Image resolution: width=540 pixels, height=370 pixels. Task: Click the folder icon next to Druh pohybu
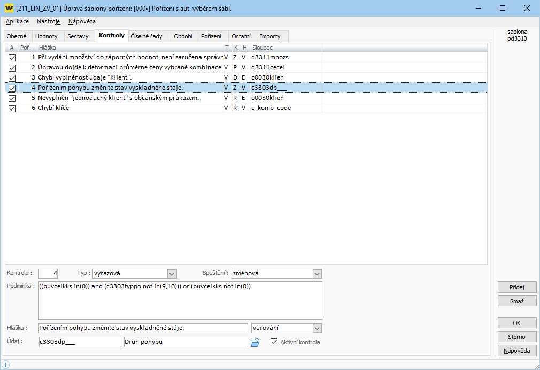(x=255, y=342)
